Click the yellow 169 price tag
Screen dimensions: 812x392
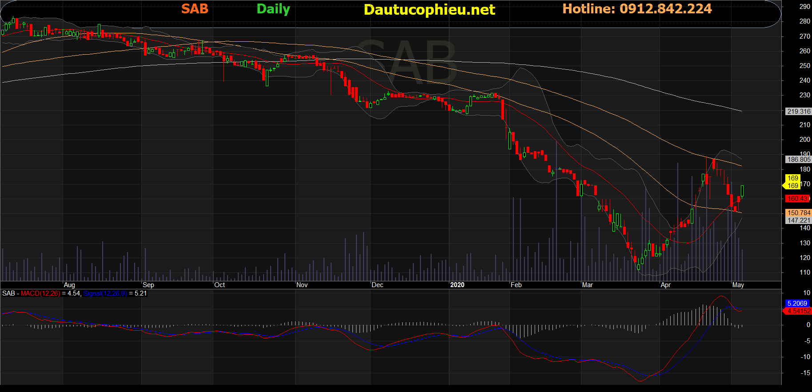pos(793,182)
